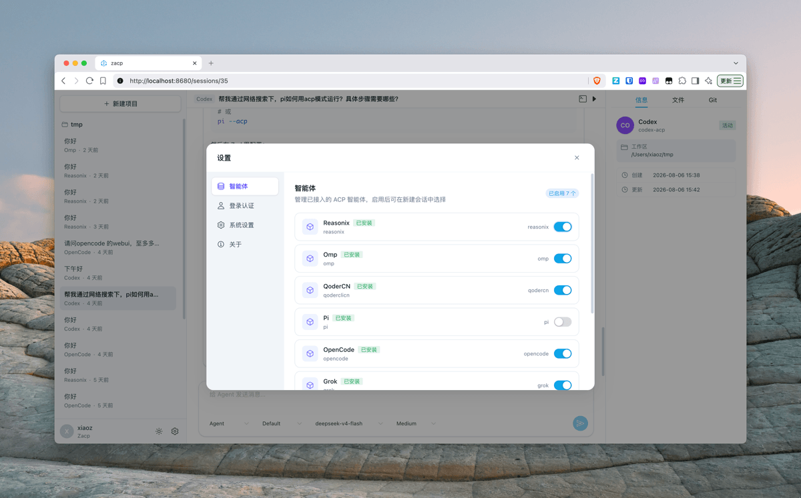Disable the Omp agent toggle
The width and height of the screenshot is (801, 498).
(x=563, y=259)
